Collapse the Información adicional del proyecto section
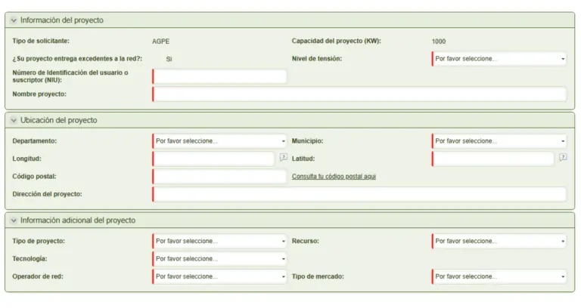Viewport: 581px width, 308px height. [x=14, y=220]
